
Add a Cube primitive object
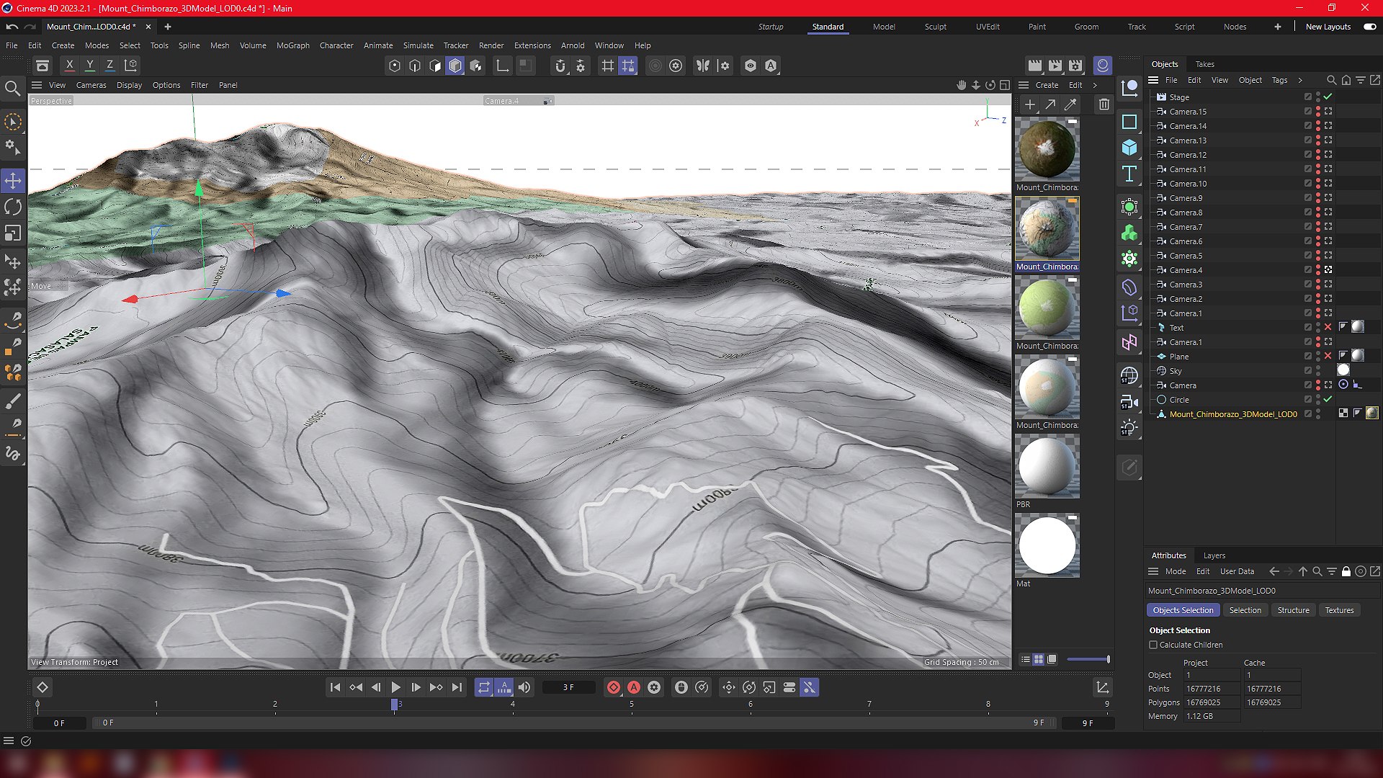[1129, 148]
